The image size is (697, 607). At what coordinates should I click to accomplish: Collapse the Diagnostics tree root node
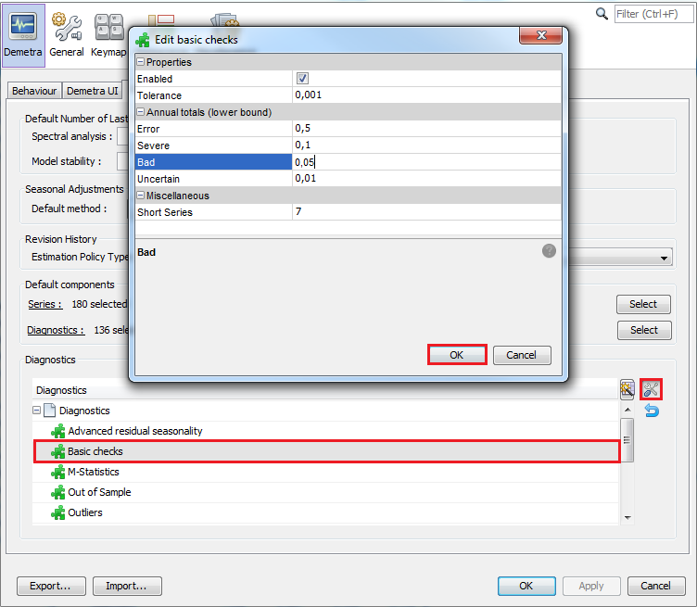point(37,411)
